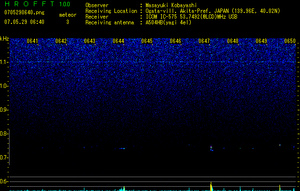Viewport: 300px width, 191px height.
Task: Click the 0.6 kHz axis label
Action: pos(4,181)
